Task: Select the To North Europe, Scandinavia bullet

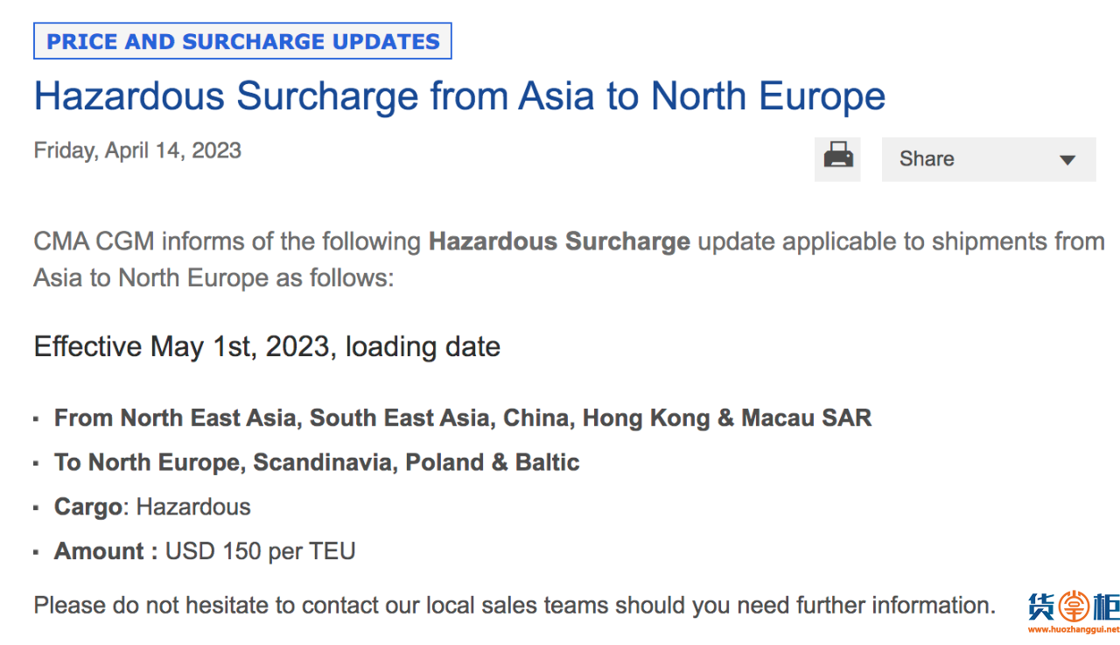Action: (317, 462)
